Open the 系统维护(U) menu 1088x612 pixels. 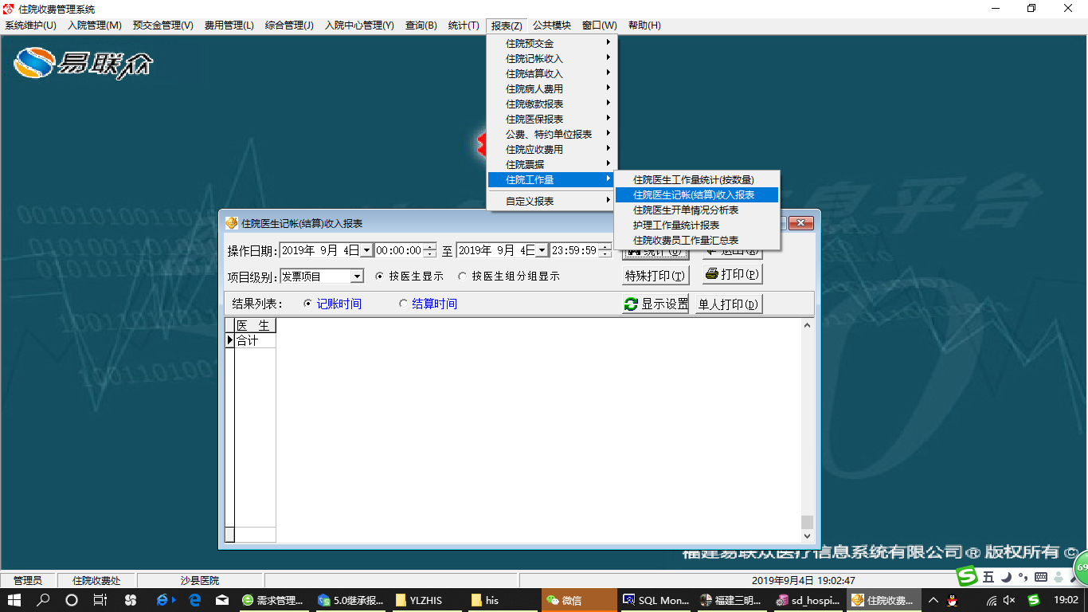click(x=30, y=25)
